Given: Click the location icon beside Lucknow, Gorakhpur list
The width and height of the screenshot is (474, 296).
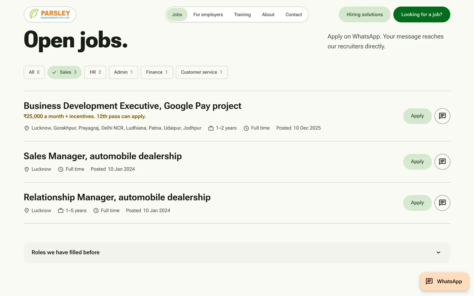Looking at the screenshot, I should pyautogui.click(x=27, y=128).
